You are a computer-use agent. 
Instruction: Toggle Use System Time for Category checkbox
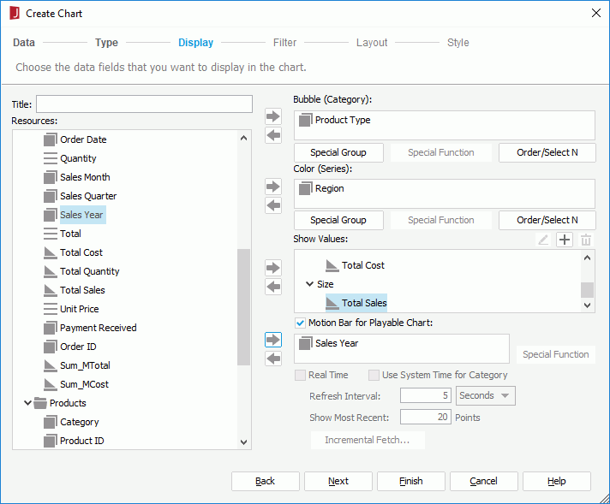[374, 375]
